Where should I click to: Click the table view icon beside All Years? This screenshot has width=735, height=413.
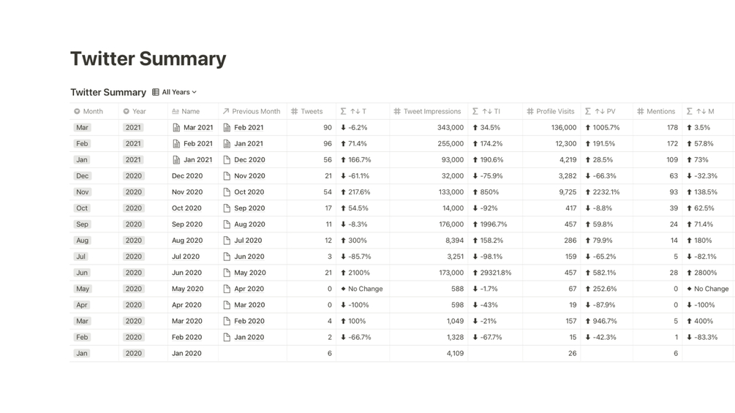tap(156, 92)
